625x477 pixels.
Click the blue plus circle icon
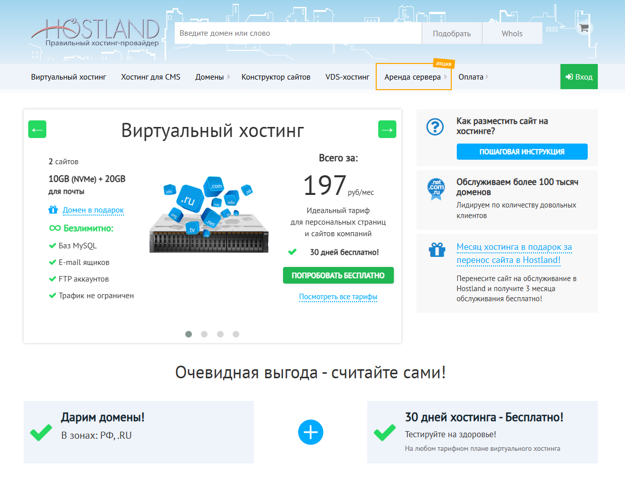pyautogui.click(x=310, y=432)
